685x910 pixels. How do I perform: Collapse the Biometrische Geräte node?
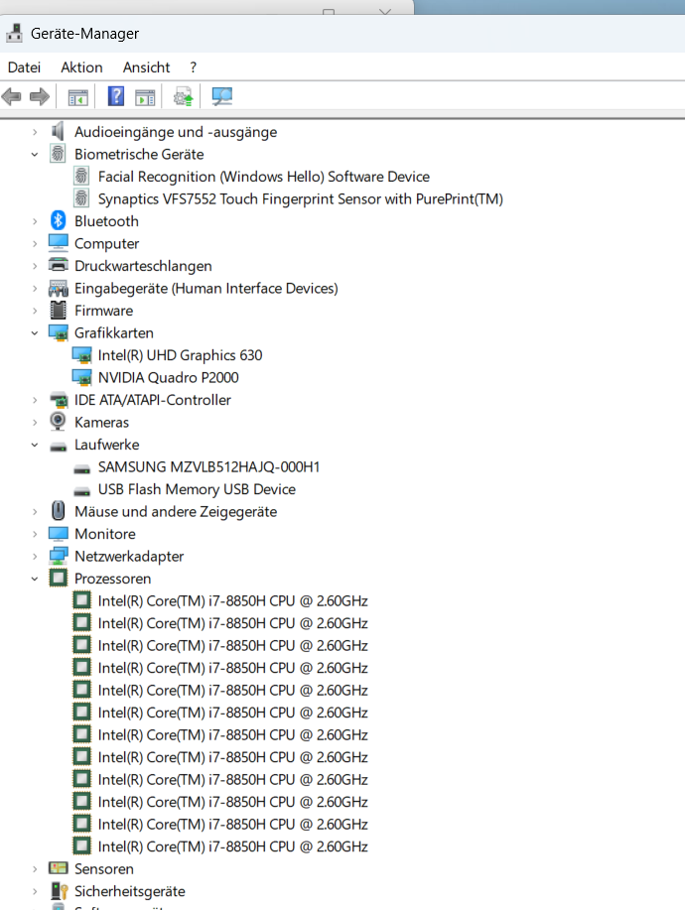tap(35, 155)
